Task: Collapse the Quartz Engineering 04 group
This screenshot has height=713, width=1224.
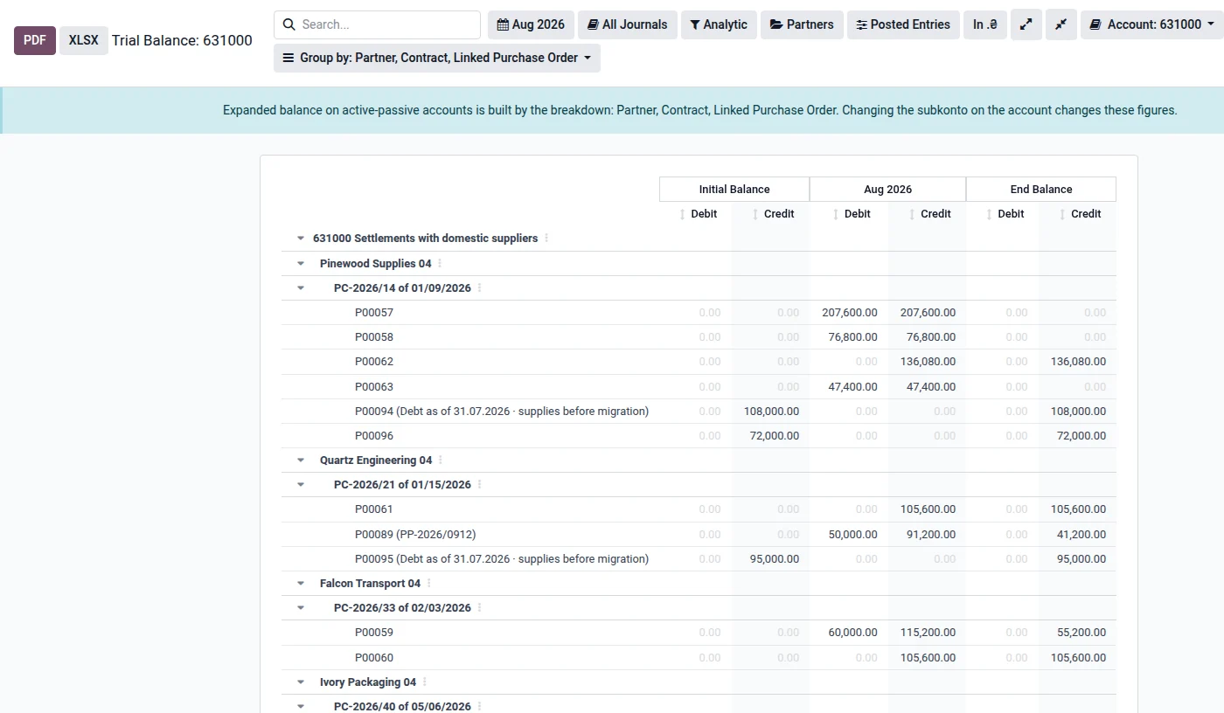Action: coord(301,460)
